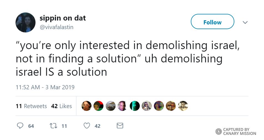Image resolution: width=264 pixels, height=140 pixels.
Task: Click the @vivafalastin handle
Action: [57, 27]
